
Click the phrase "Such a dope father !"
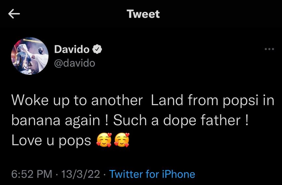[x=181, y=121]
